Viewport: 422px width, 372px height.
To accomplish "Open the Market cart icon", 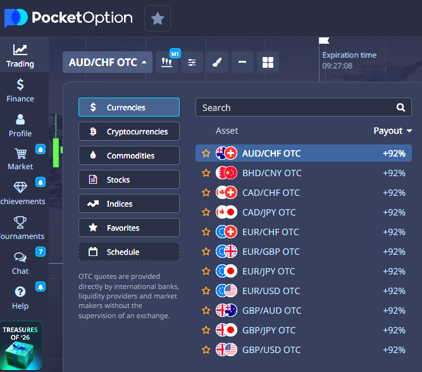I will point(20,154).
